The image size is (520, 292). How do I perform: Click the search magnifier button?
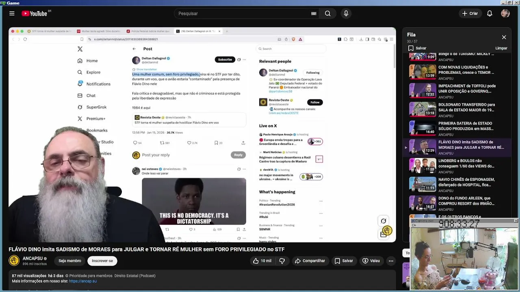pos(327,13)
